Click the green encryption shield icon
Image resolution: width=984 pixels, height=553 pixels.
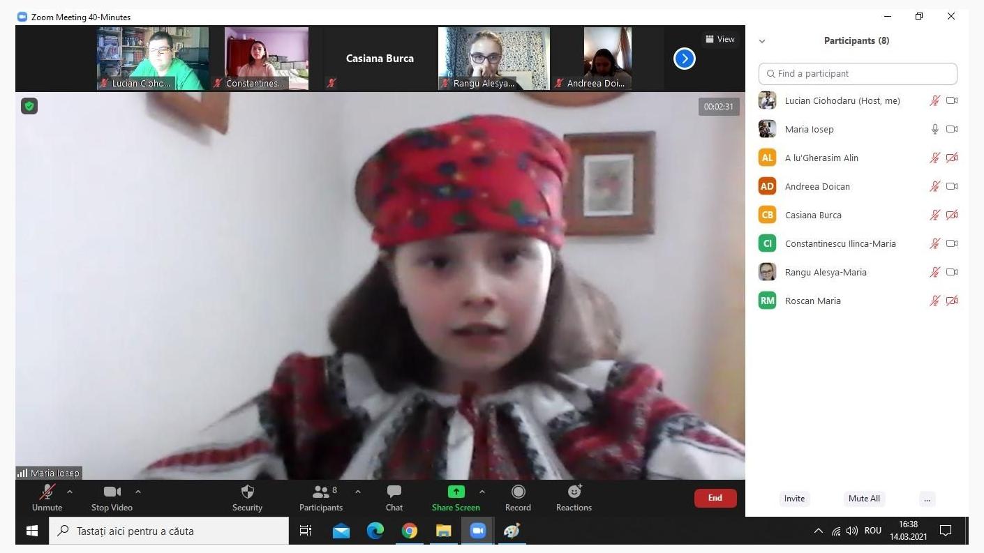click(x=29, y=106)
